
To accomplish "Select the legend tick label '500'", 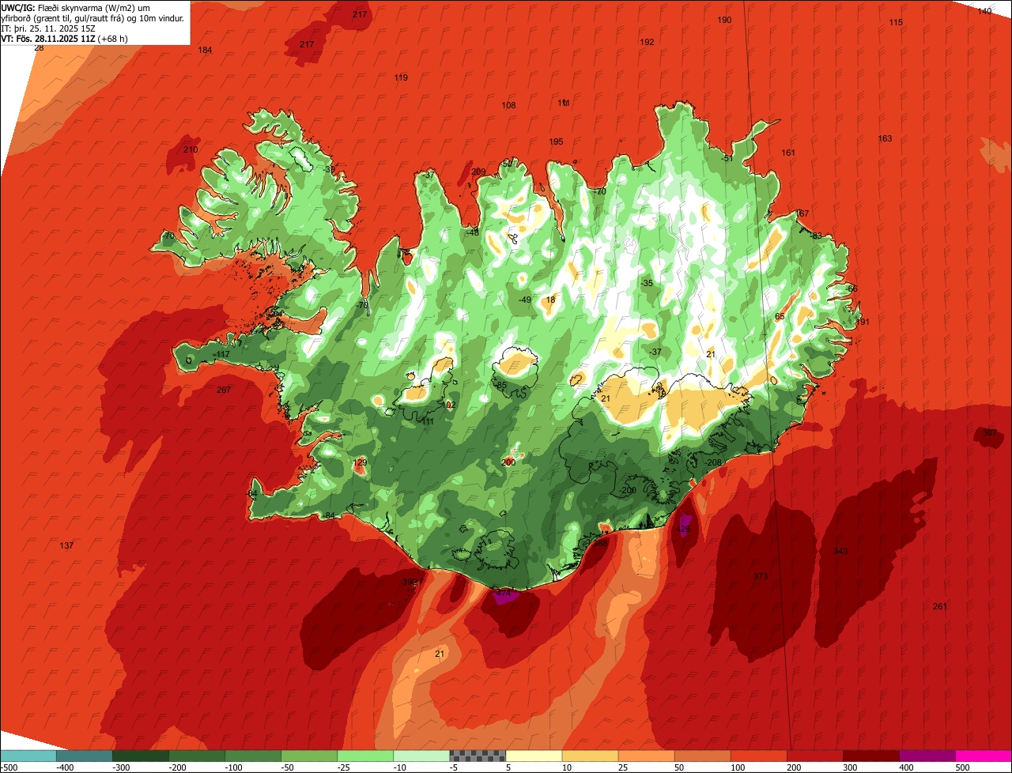I will [x=961, y=767].
